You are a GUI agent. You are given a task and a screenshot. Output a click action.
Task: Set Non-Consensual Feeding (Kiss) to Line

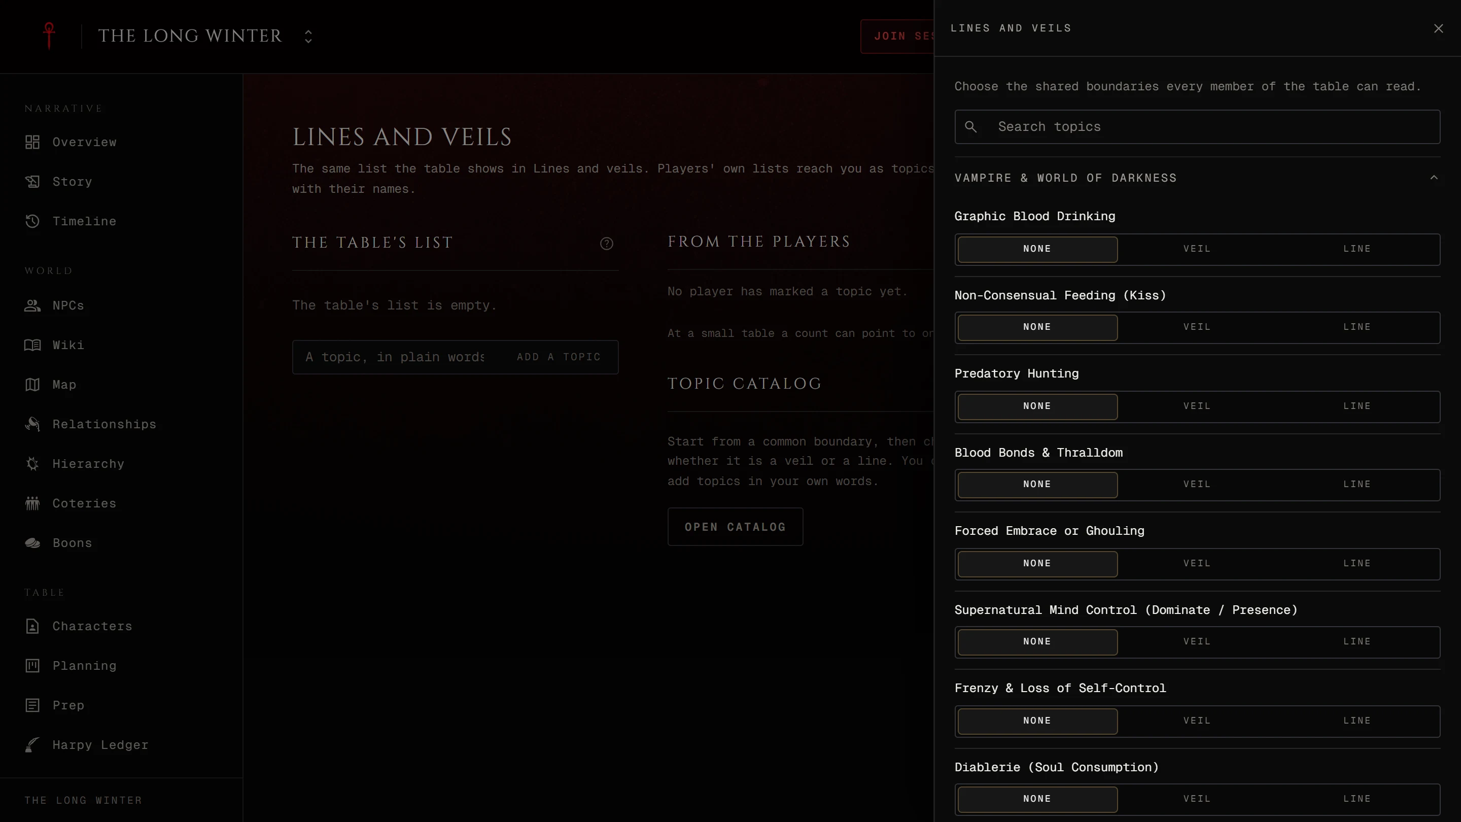coord(1356,327)
